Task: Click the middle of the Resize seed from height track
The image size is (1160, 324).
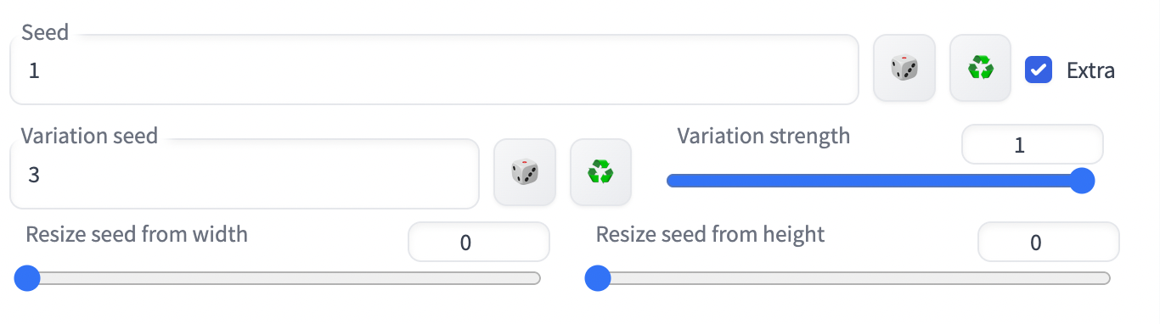Action: pyautogui.click(x=847, y=278)
